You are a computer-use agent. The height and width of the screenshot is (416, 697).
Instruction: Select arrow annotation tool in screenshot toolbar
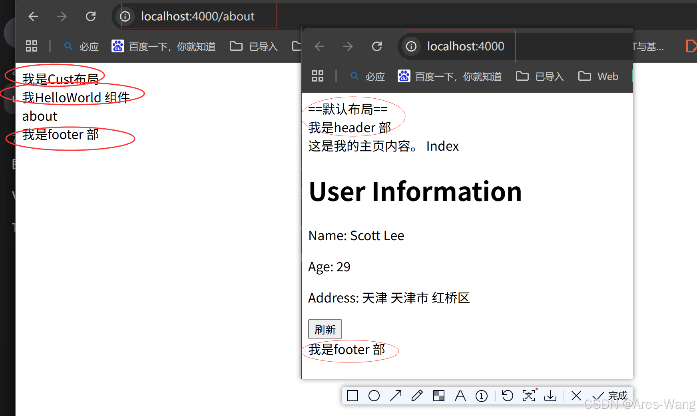point(396,396)
